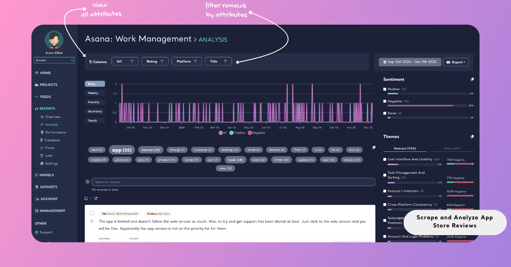Click the Url filter icon
The height and width of the screenshot is (267, 511).
[132, 62]
